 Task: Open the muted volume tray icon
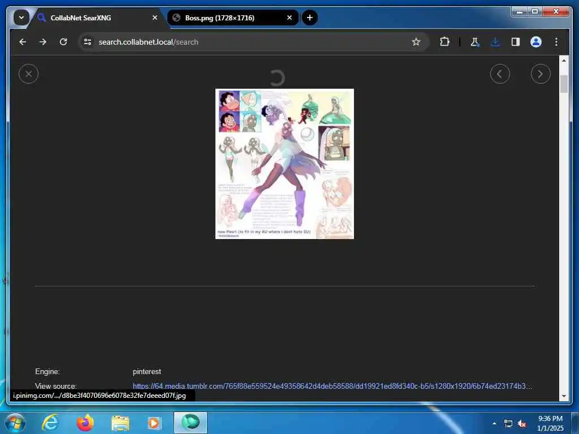[x=522, y=424]
